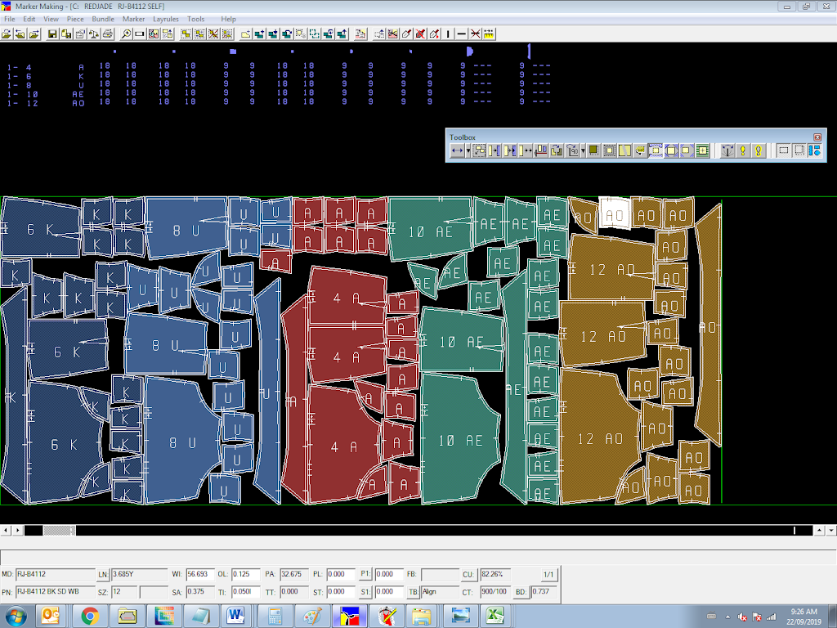The height and width of the screenshot is (628, 837).
Task: Click the S1 button
Action: [365, 592]
